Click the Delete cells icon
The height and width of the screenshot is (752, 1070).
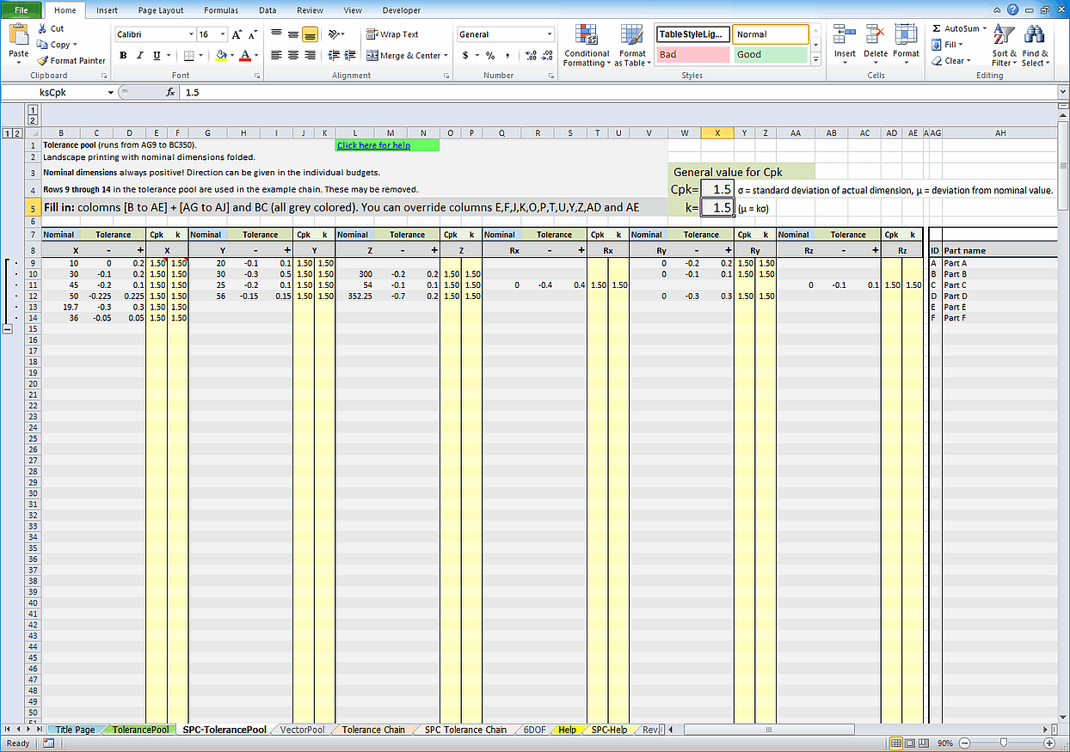tap(876, 34)
